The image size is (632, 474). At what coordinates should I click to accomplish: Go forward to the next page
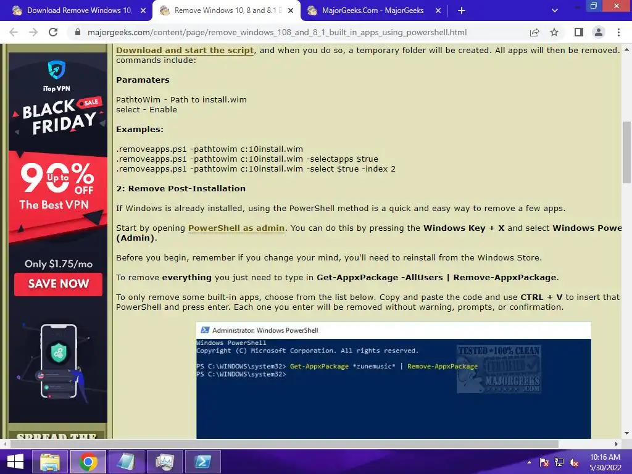click(33, 32)
